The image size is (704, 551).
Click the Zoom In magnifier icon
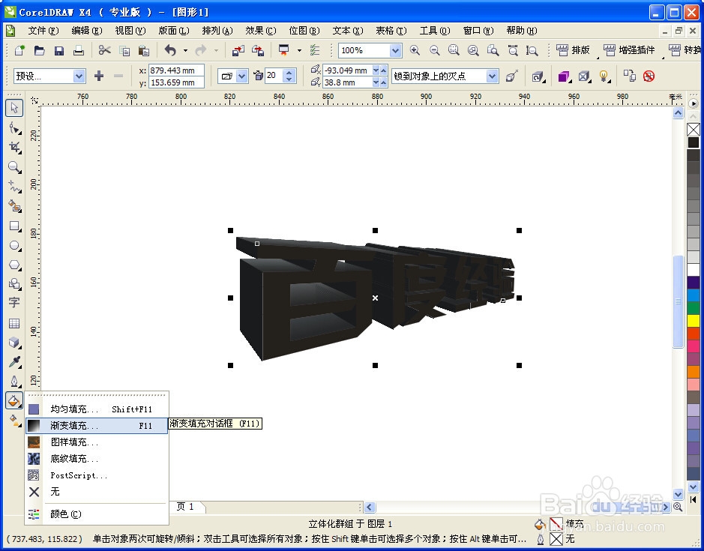coord(415,50)
